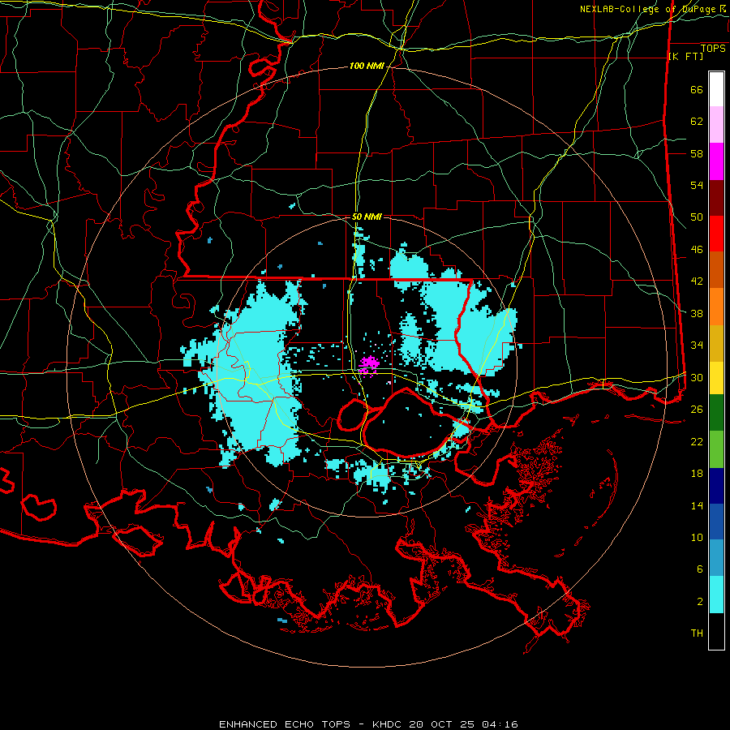Click the '54' legend value label
The image size is (730, 730).
coord(697,185)
